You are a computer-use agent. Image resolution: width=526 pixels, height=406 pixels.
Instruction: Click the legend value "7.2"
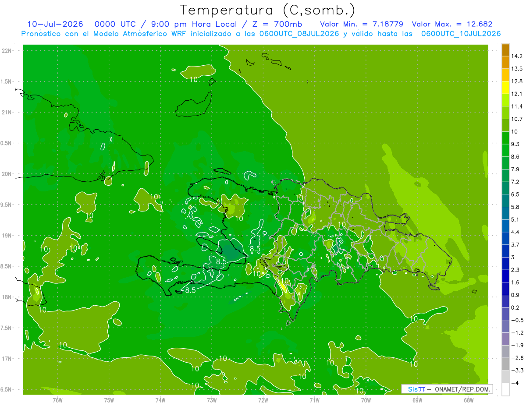[x=515, y=182]
